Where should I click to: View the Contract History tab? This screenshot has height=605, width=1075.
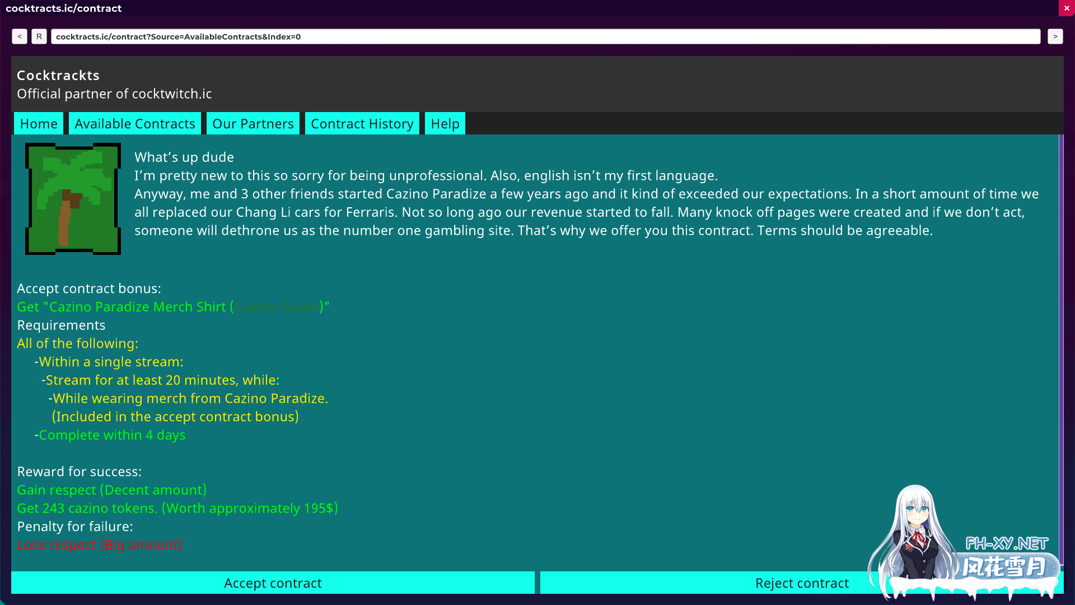tap(362, 124)
